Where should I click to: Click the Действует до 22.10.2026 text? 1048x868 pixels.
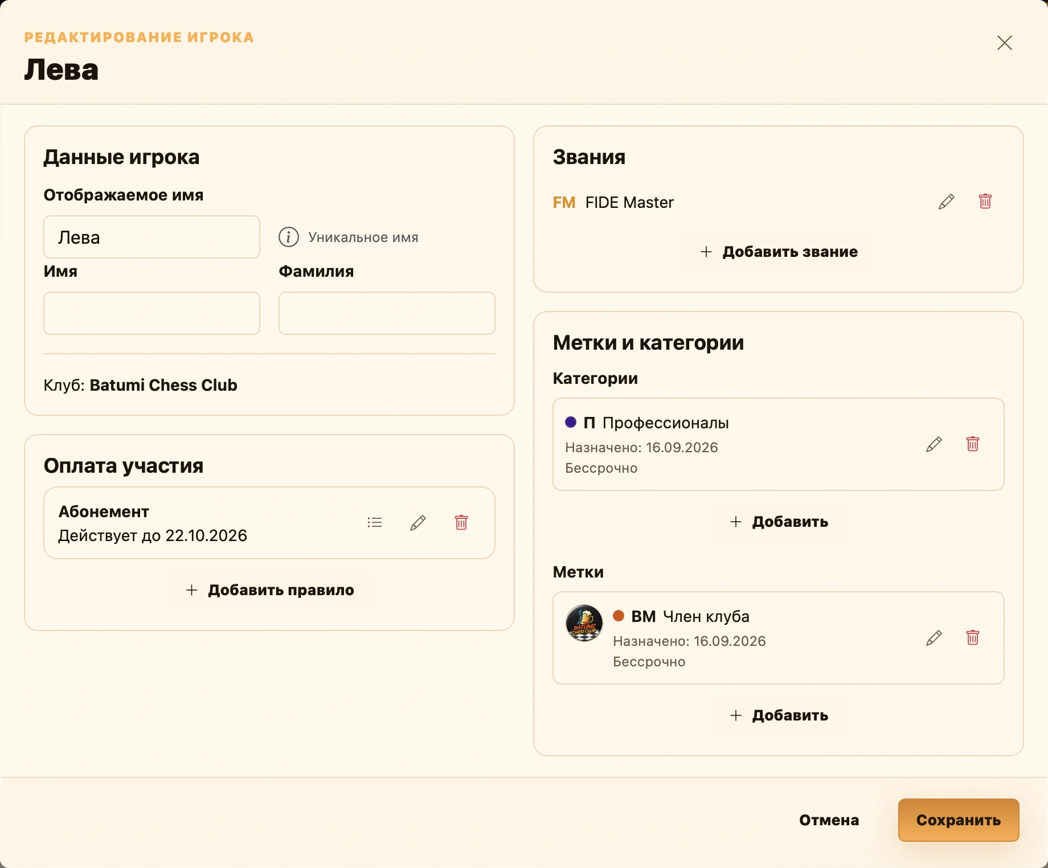(x=153, y=535)
